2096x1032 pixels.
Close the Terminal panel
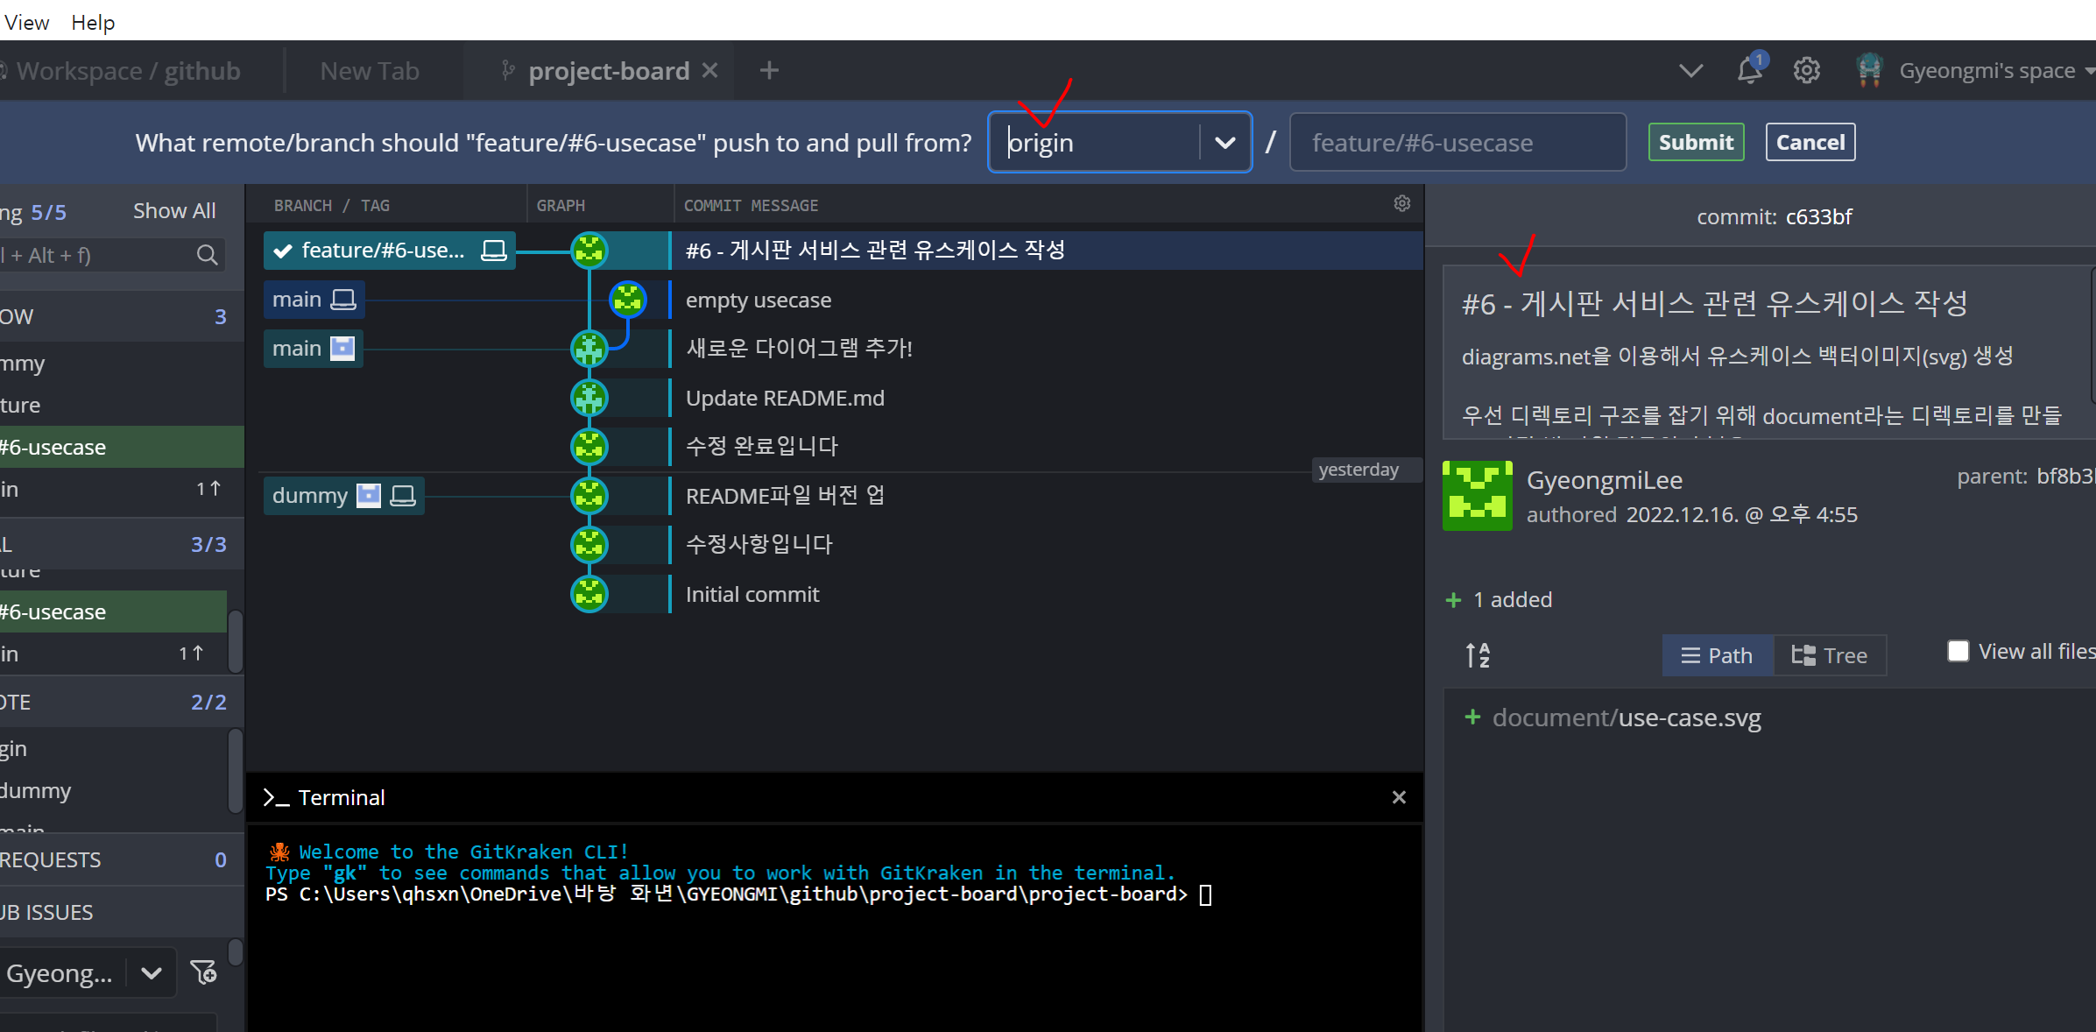click(1399, 797)
